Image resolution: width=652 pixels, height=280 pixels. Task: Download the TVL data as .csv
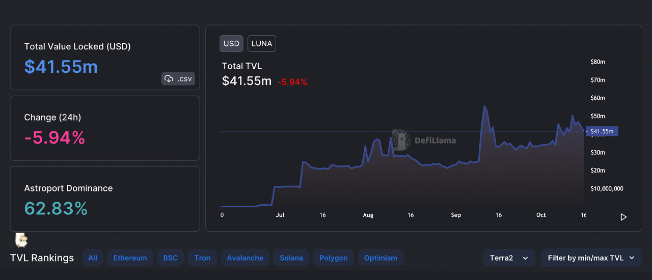178,79
